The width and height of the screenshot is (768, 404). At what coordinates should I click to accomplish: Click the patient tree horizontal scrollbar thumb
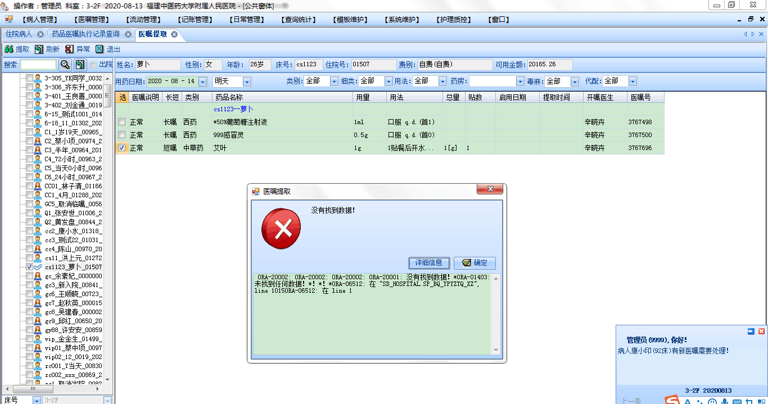click(33, 389)
